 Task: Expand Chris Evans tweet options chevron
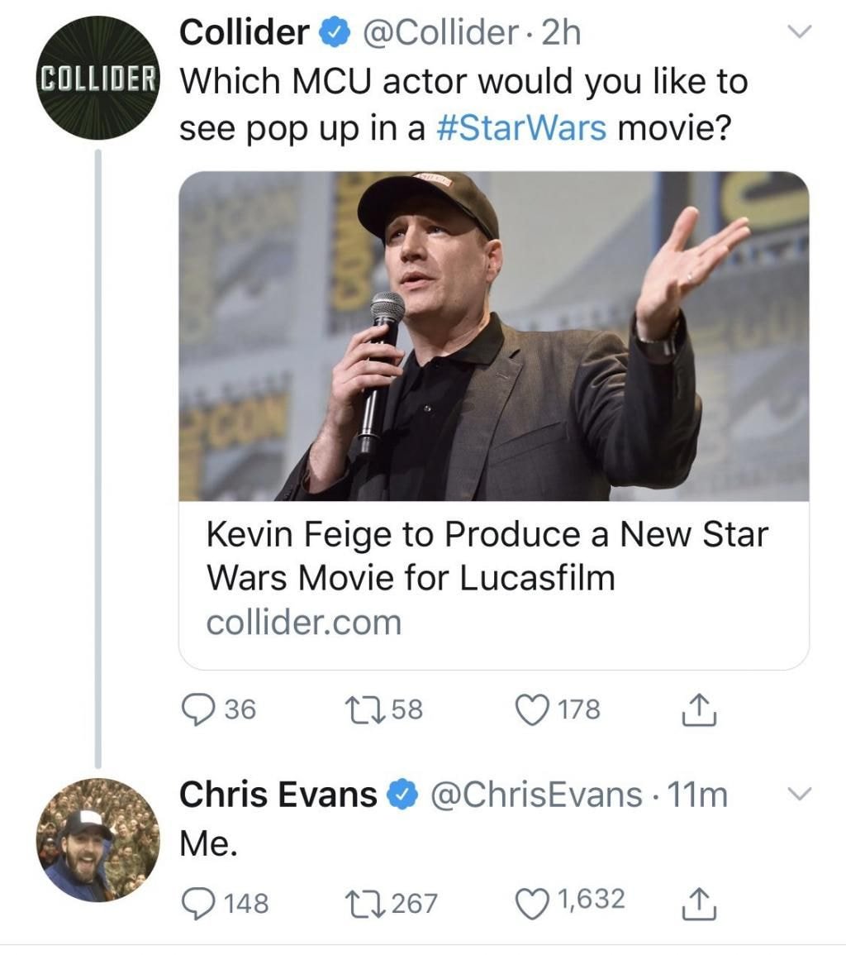coord(797,795)
